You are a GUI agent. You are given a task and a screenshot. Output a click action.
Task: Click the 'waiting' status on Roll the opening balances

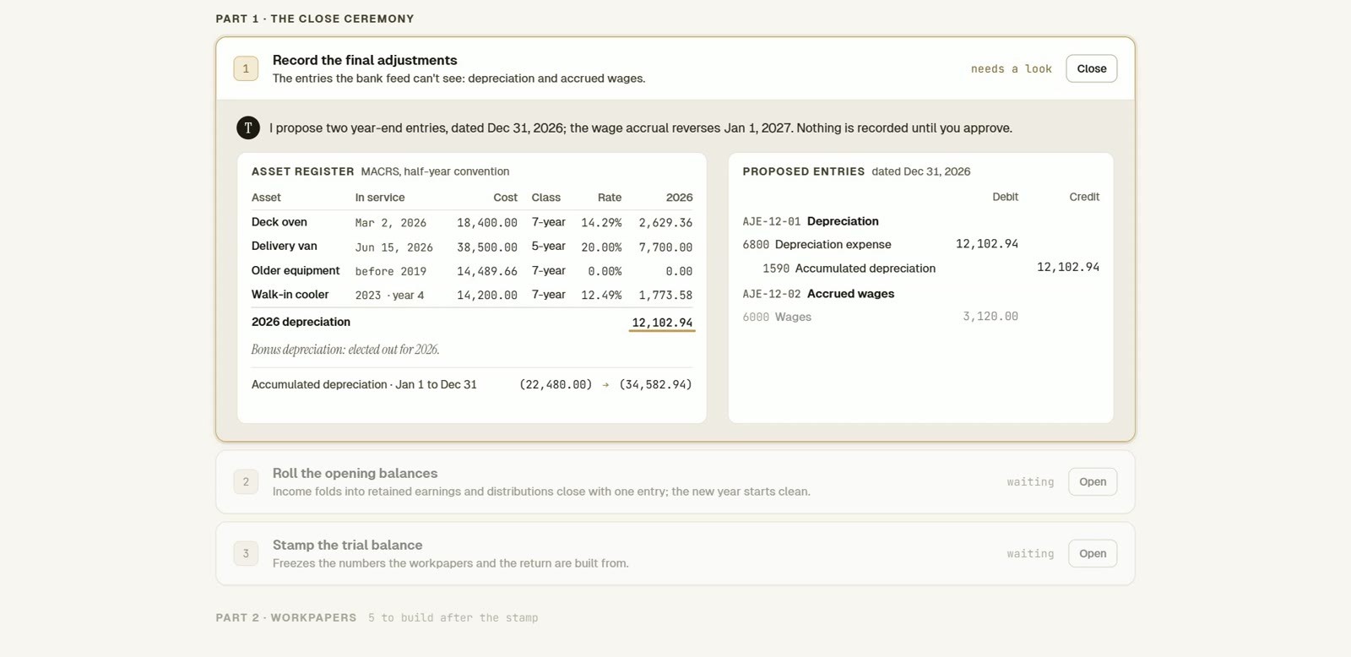pos(1030,482)
